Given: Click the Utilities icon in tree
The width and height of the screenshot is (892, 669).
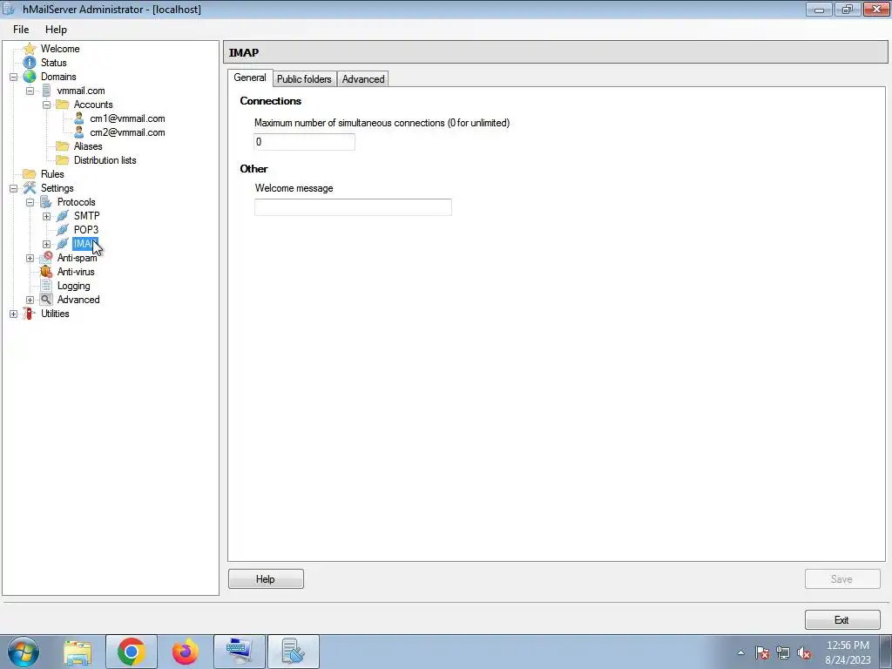Looking at the screenshot, I should [30, 314].
